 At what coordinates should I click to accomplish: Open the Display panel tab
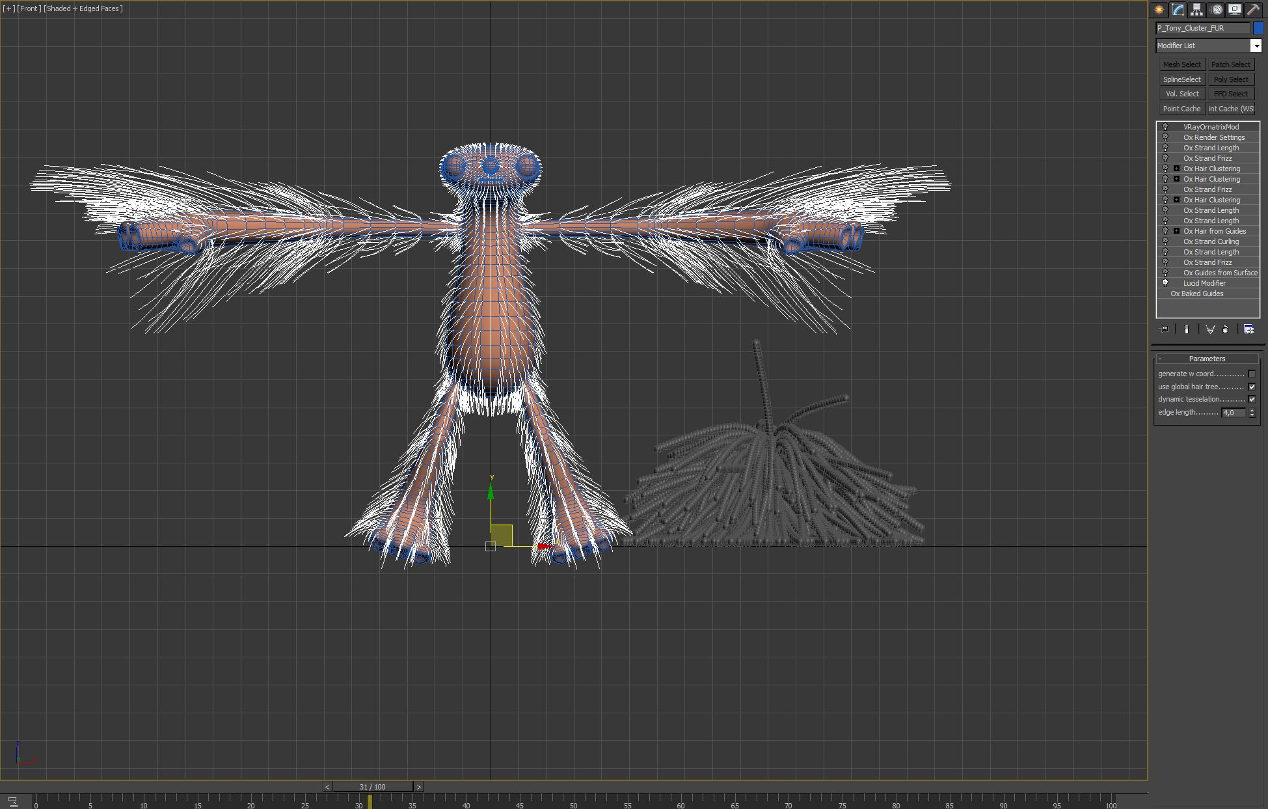(x=1234, y=9)
